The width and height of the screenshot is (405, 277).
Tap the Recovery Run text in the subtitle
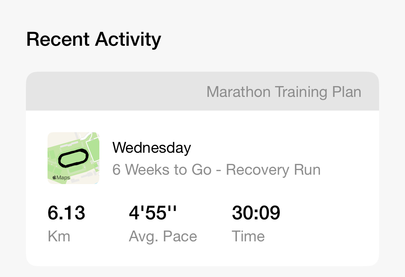tap(273, 170)
